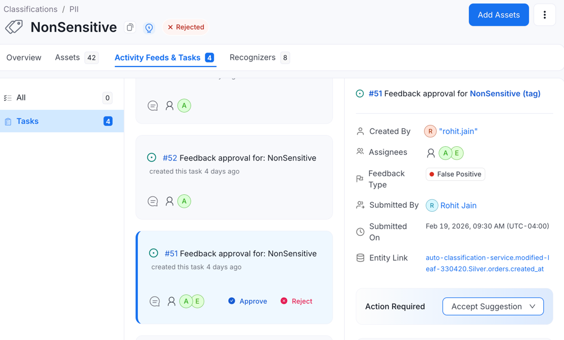Image resolution: width=564 pixels, height=340 pixels.
Task: Click the assignee person icon on task #51
Action: (171, 301)
